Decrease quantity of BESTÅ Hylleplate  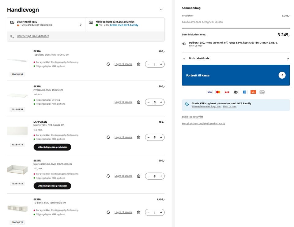click(149, 102)
